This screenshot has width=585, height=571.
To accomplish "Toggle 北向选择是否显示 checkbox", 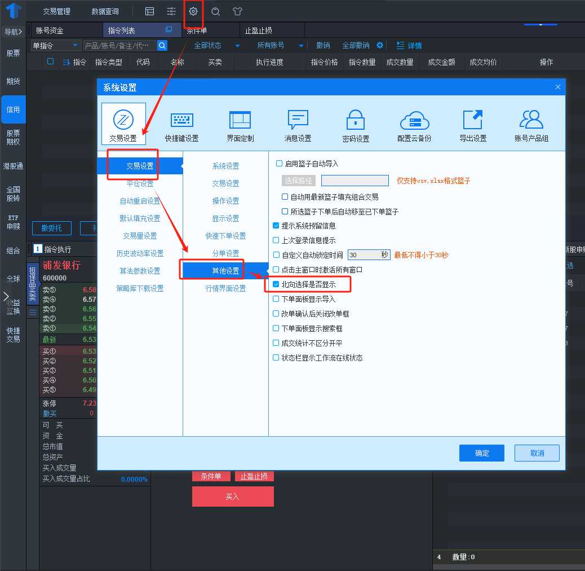I will [x=276, y=284].
